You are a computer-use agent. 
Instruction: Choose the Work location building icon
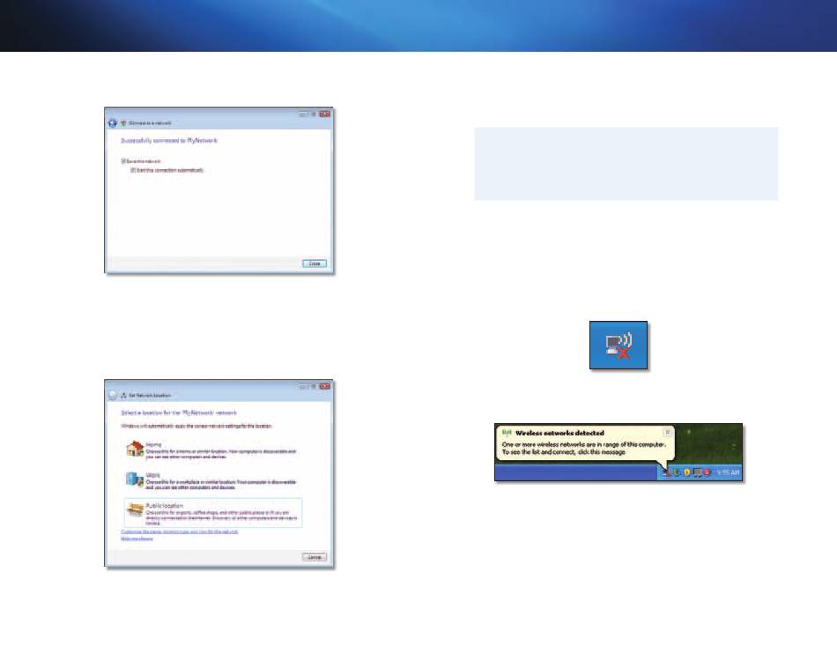click(x=135, y=479)
